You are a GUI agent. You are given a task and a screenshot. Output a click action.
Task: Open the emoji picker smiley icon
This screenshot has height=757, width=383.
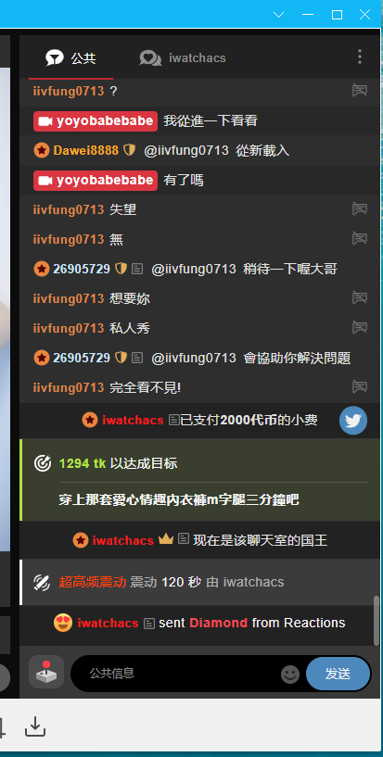[290, 674]
